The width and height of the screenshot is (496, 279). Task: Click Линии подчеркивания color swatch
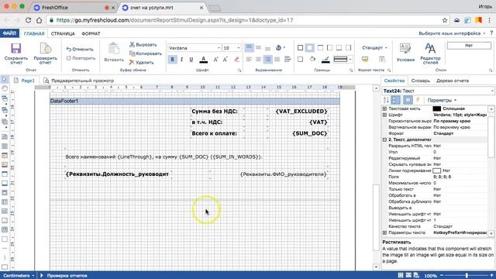click(436, 170)
